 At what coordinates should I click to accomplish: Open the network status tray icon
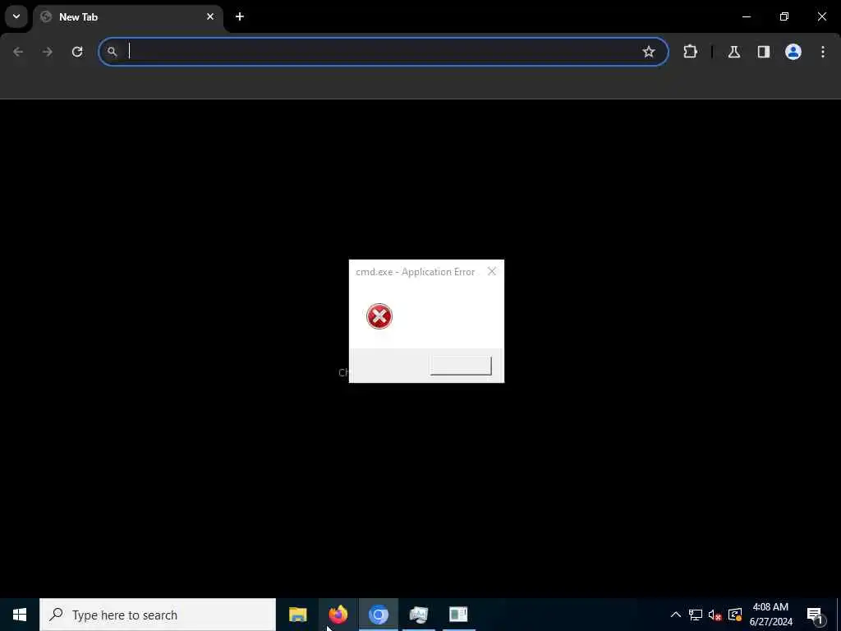(695, 615)
